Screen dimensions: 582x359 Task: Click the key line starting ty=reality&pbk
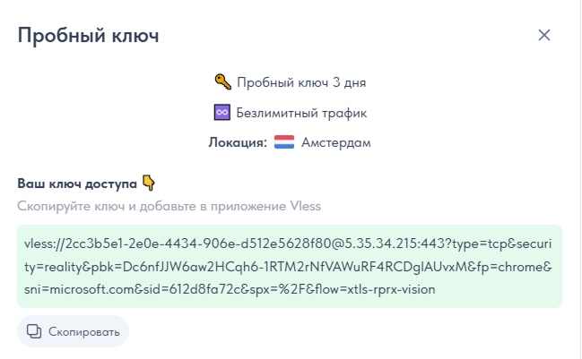[290, 267]
